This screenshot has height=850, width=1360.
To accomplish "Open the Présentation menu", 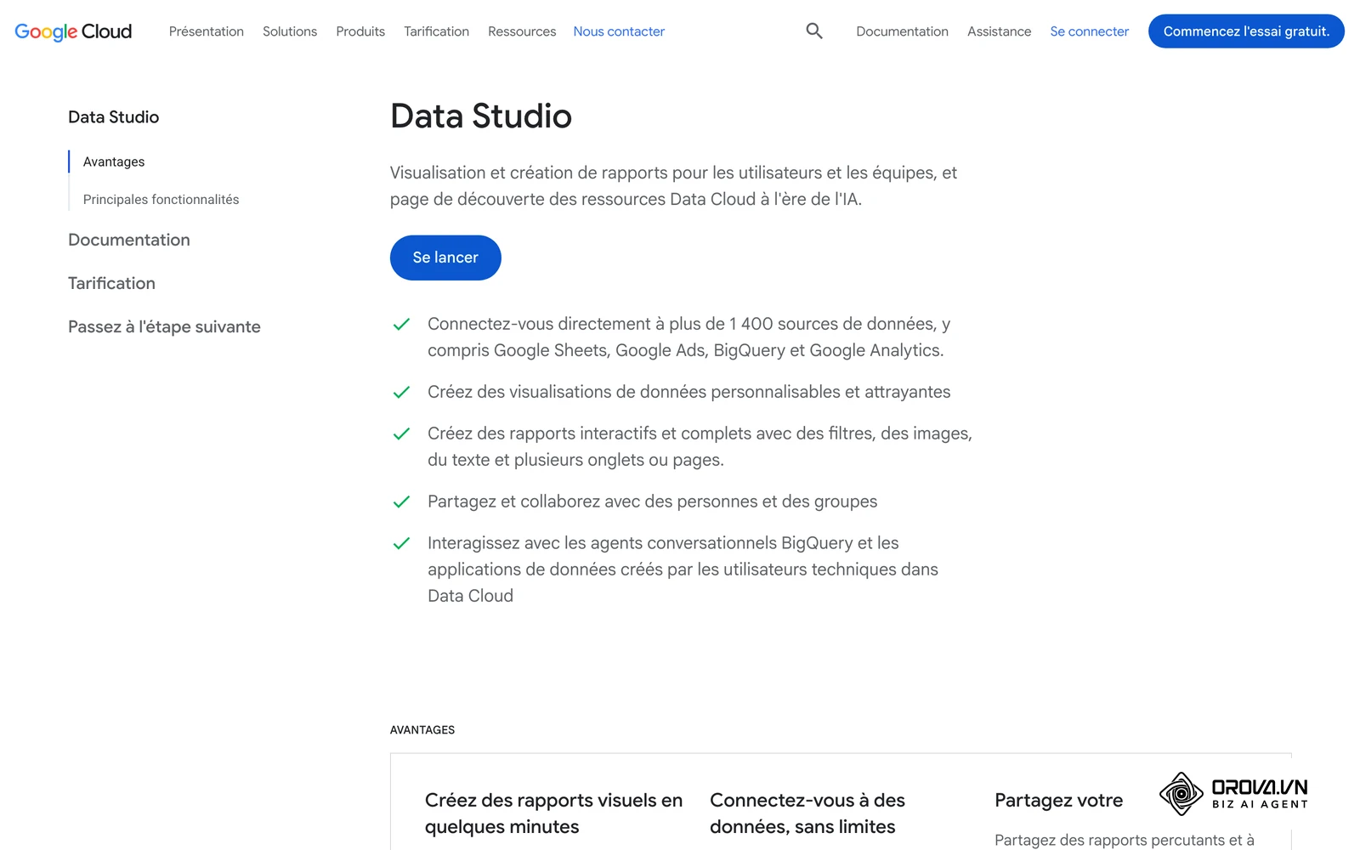I will tap(207, 31).
